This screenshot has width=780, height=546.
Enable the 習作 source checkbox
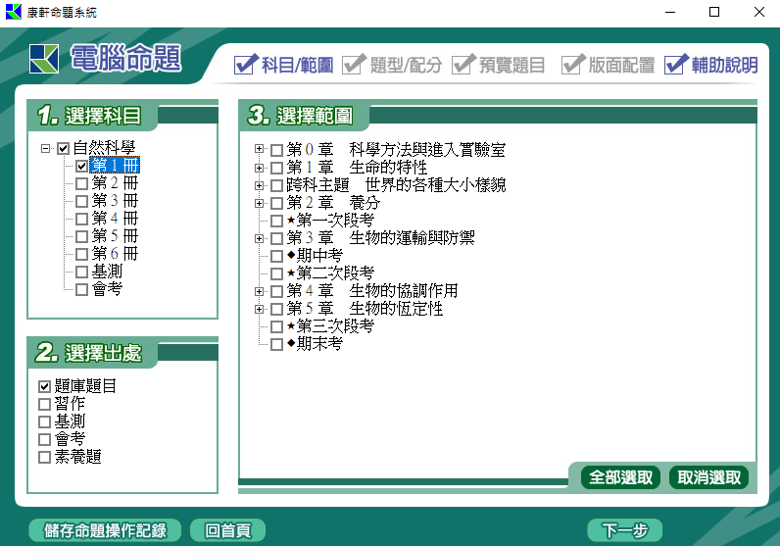tap(44, 404)
